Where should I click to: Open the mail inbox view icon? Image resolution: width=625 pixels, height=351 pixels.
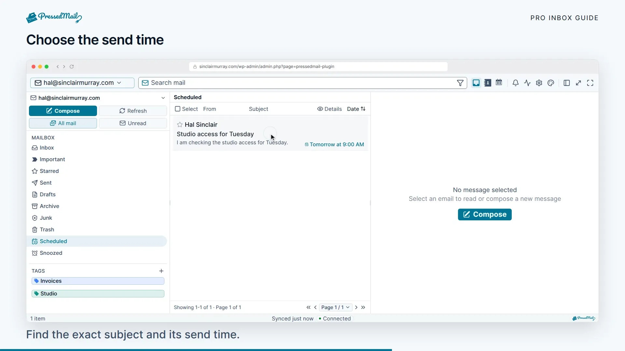pos(476,83)
